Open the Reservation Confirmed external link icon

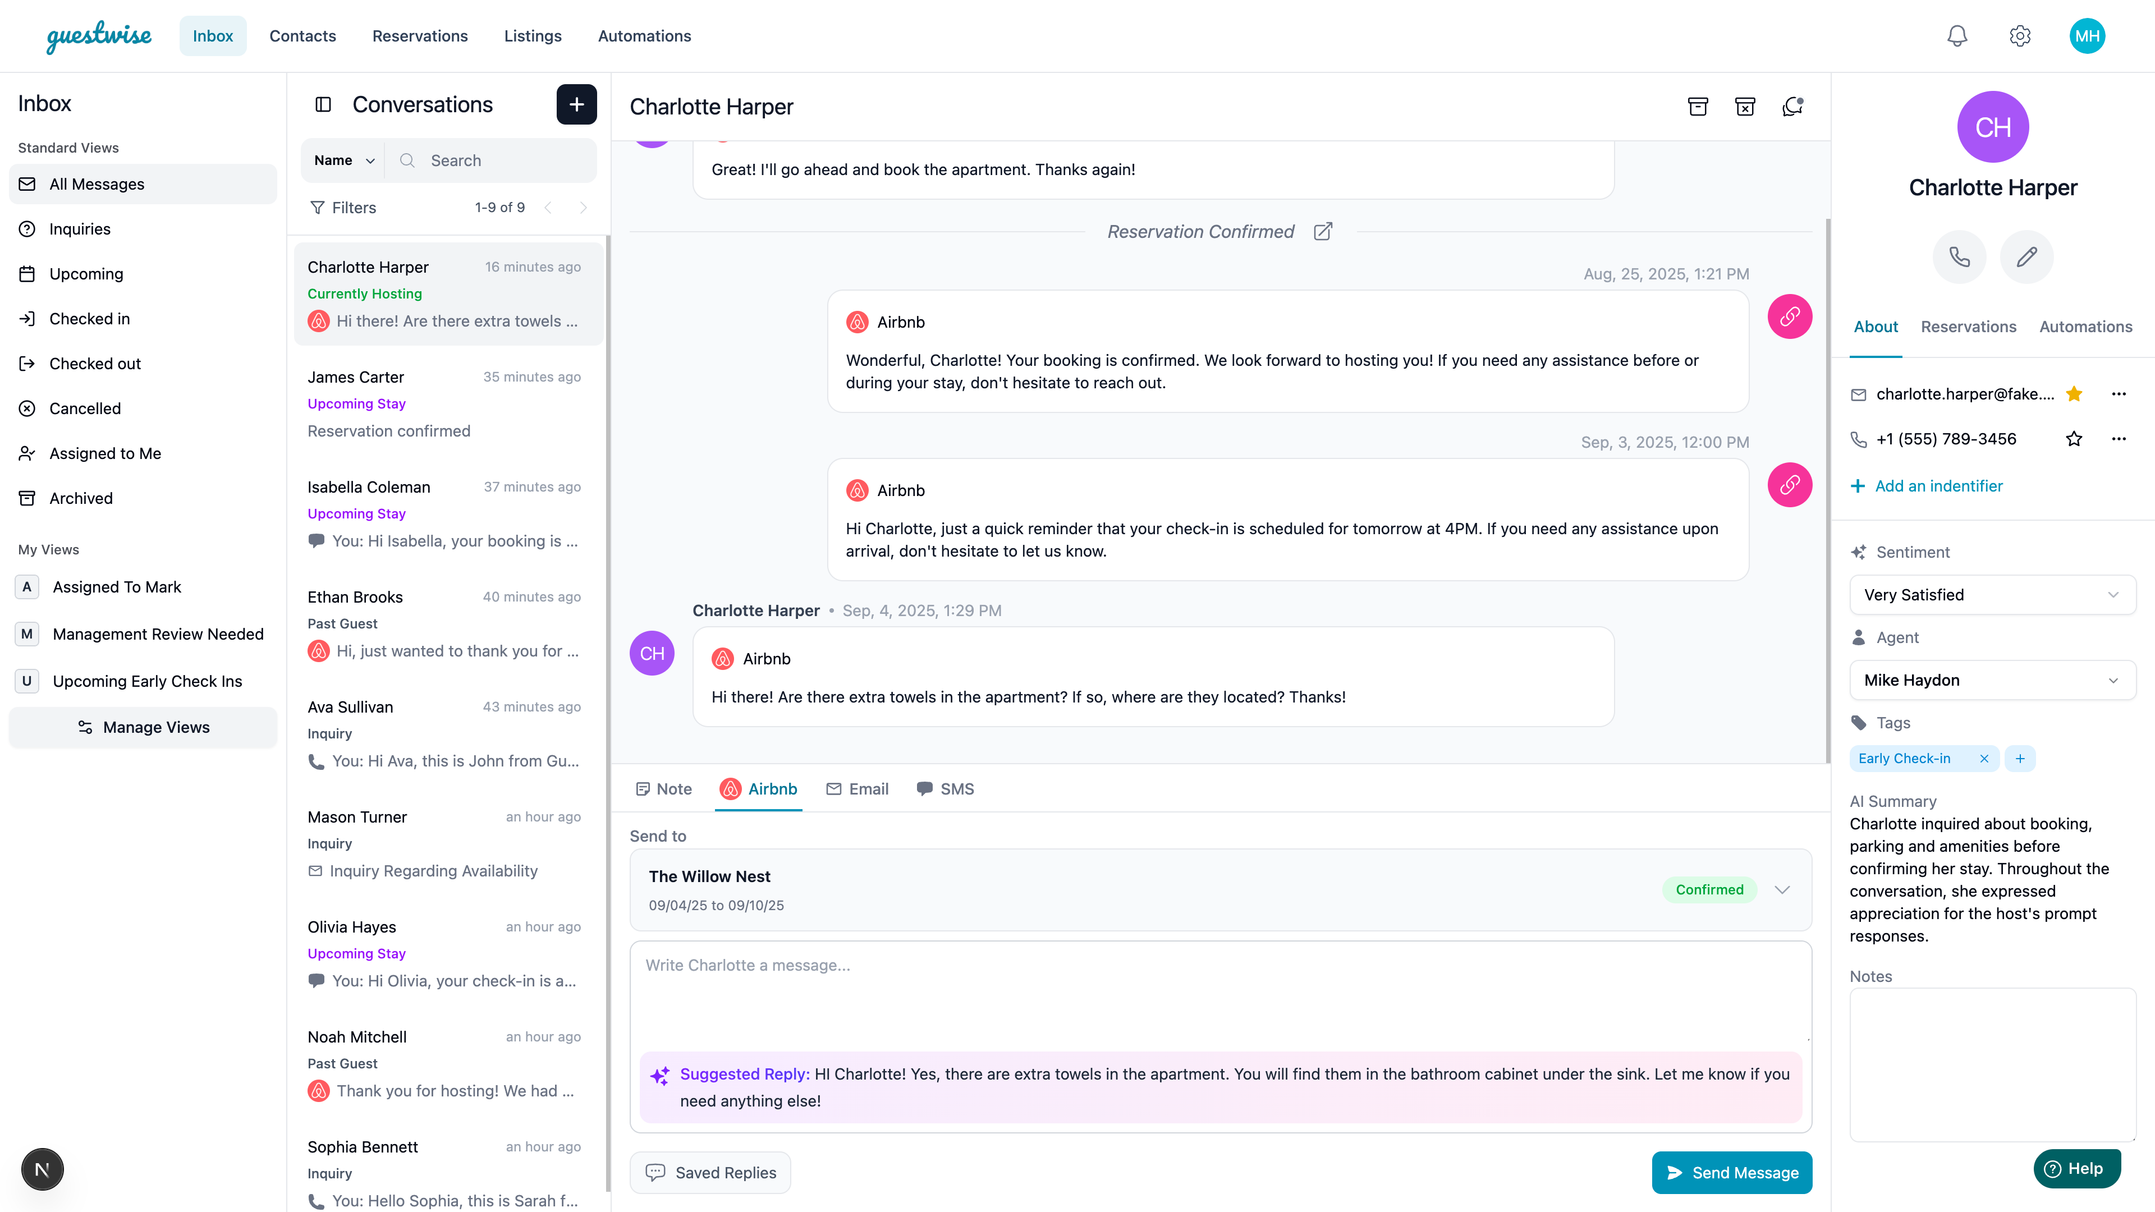click(x=1323, y=232)
